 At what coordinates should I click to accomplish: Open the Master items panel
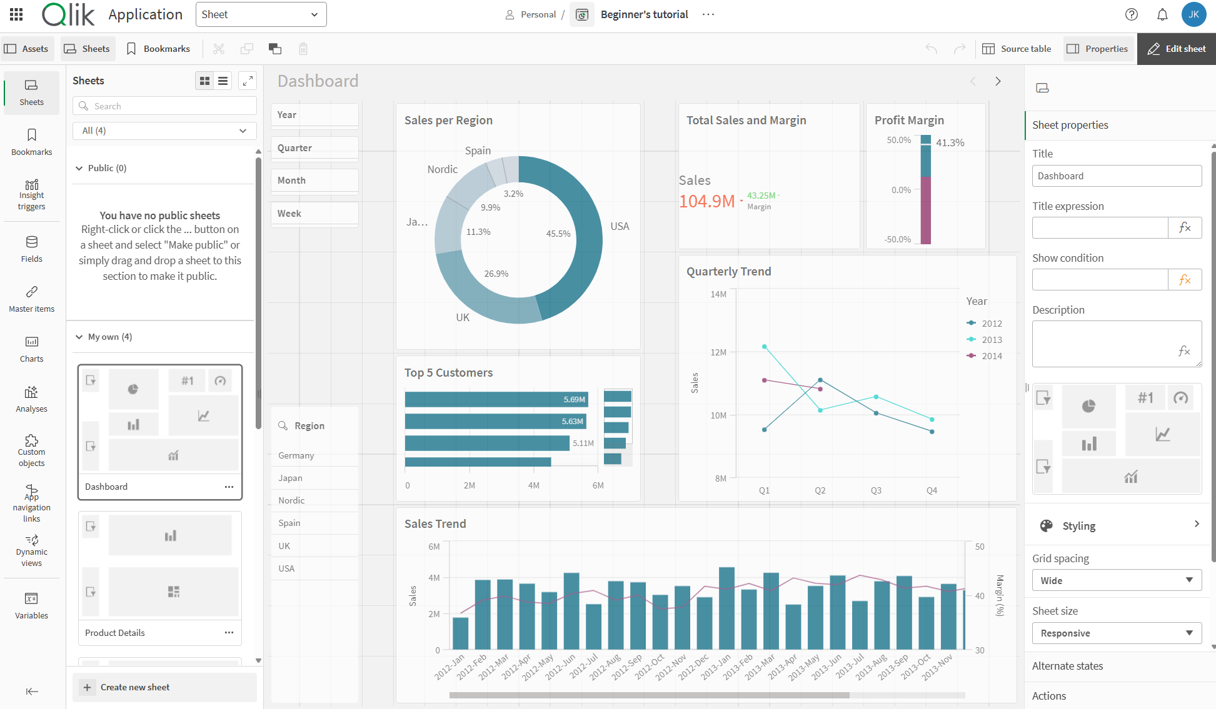[x=31, y=299]
